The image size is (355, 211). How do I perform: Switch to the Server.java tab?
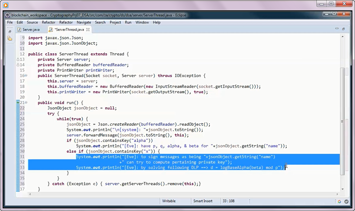[x=31, y=29]
